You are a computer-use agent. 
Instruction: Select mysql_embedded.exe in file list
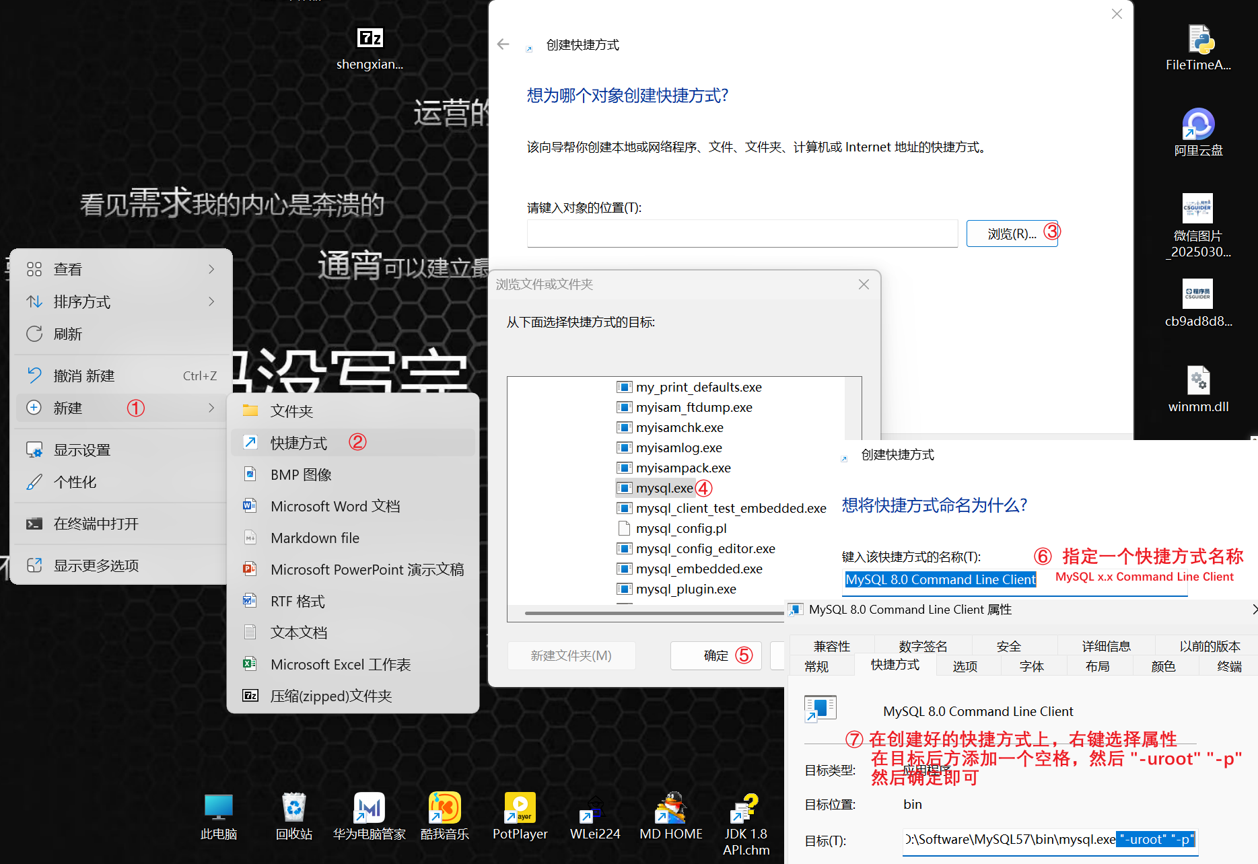point(690,569)
